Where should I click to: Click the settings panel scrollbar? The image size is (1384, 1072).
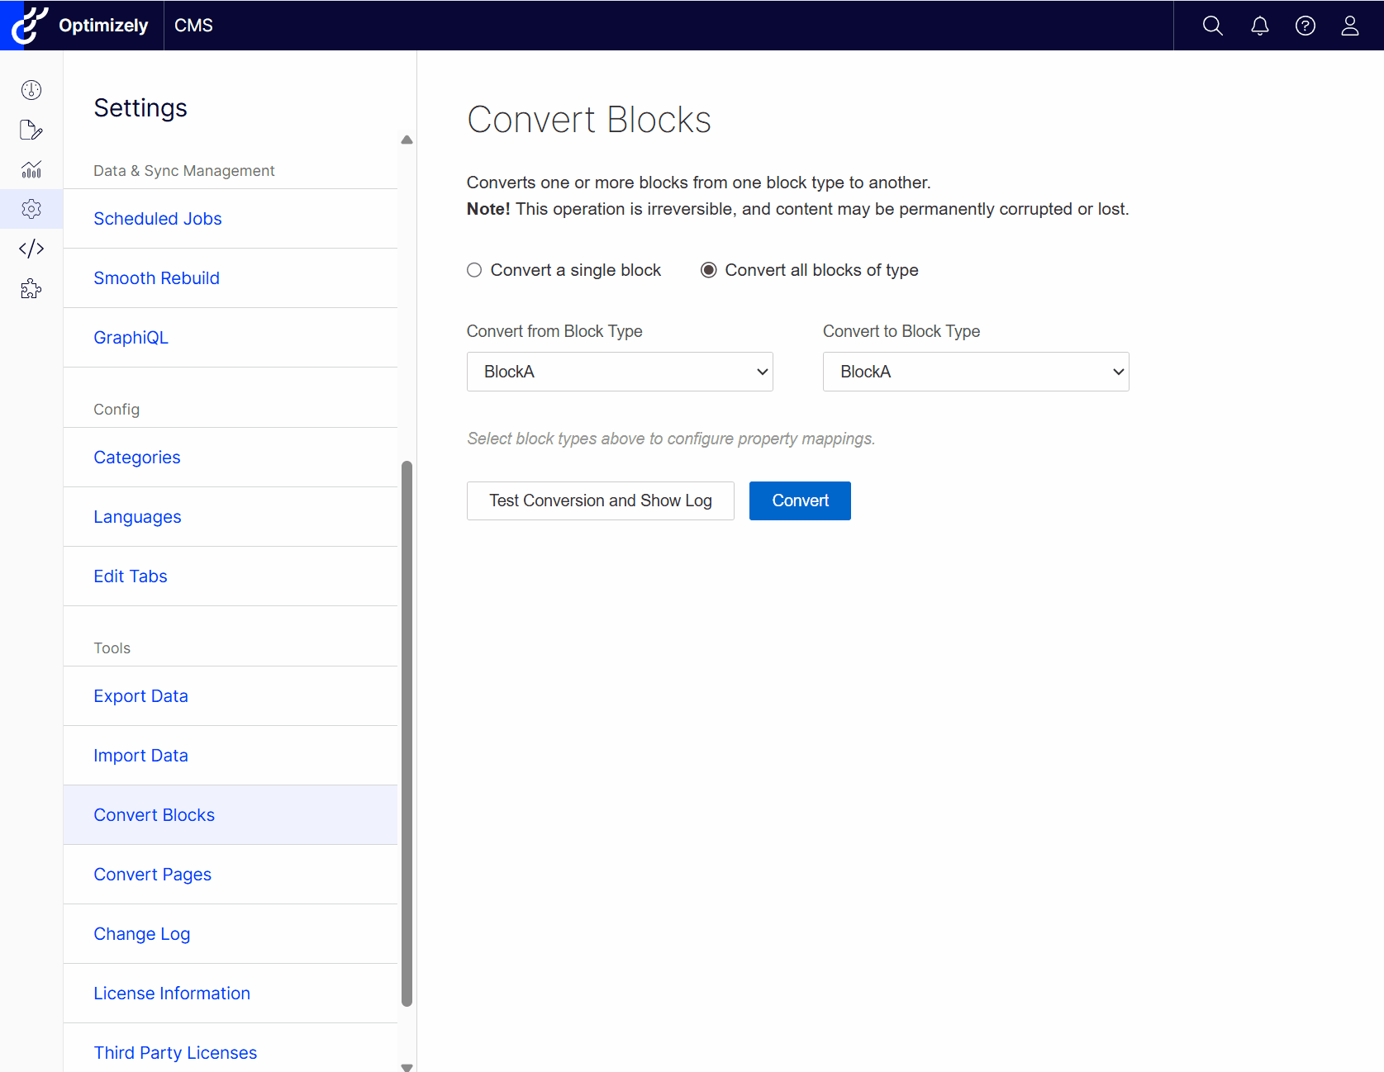tap(407, 735)
